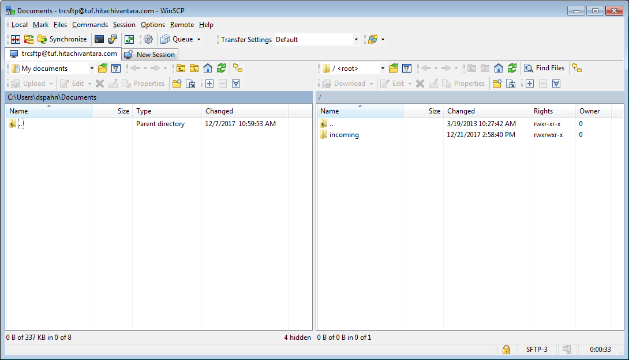This screenshot has height=360, width=629.
Task: Go to remote home directory
Action: (x=498, y=69)
